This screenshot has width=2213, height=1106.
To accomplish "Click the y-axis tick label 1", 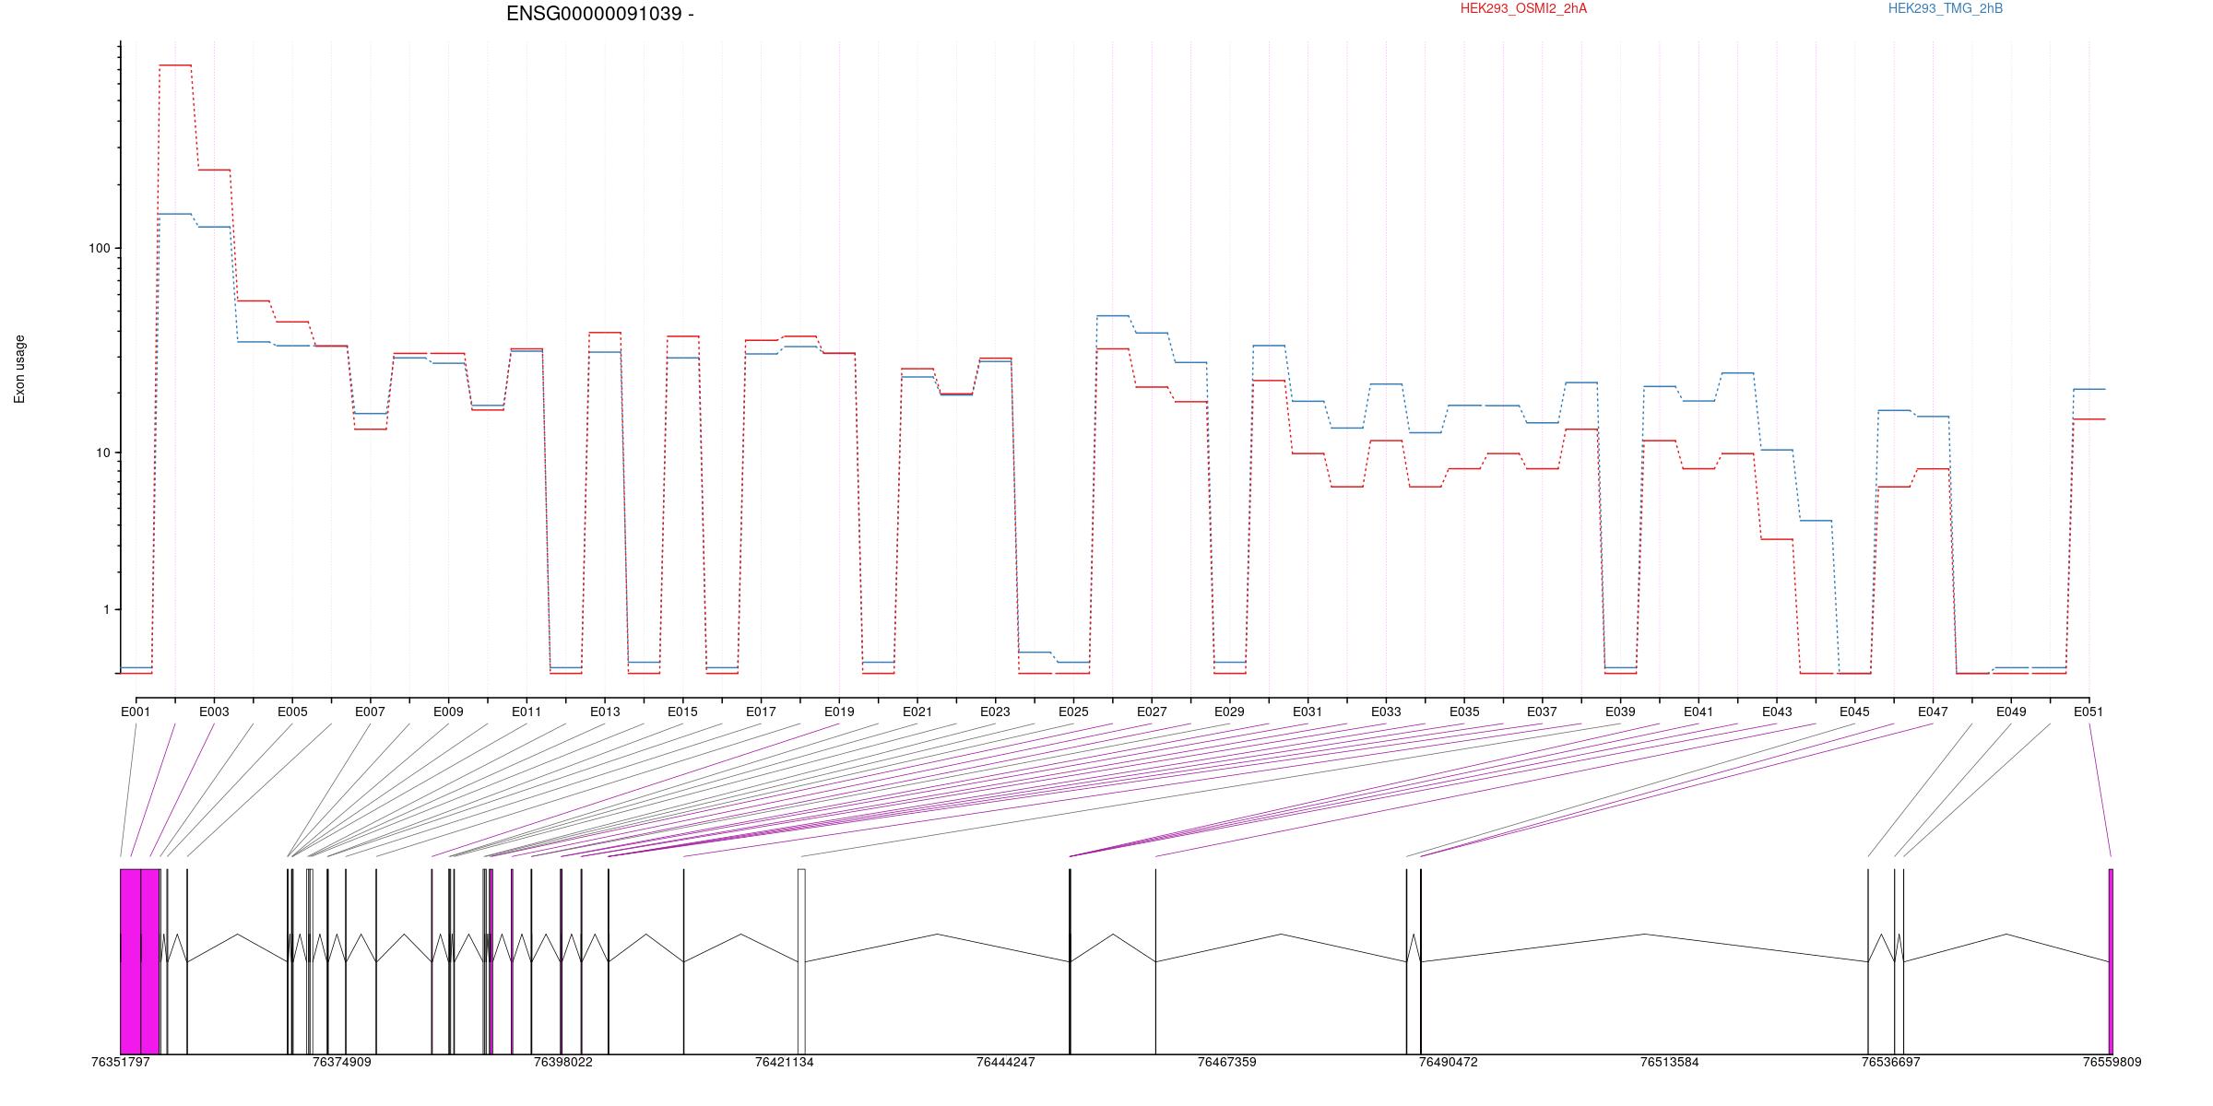I will [x=106, y=609].
